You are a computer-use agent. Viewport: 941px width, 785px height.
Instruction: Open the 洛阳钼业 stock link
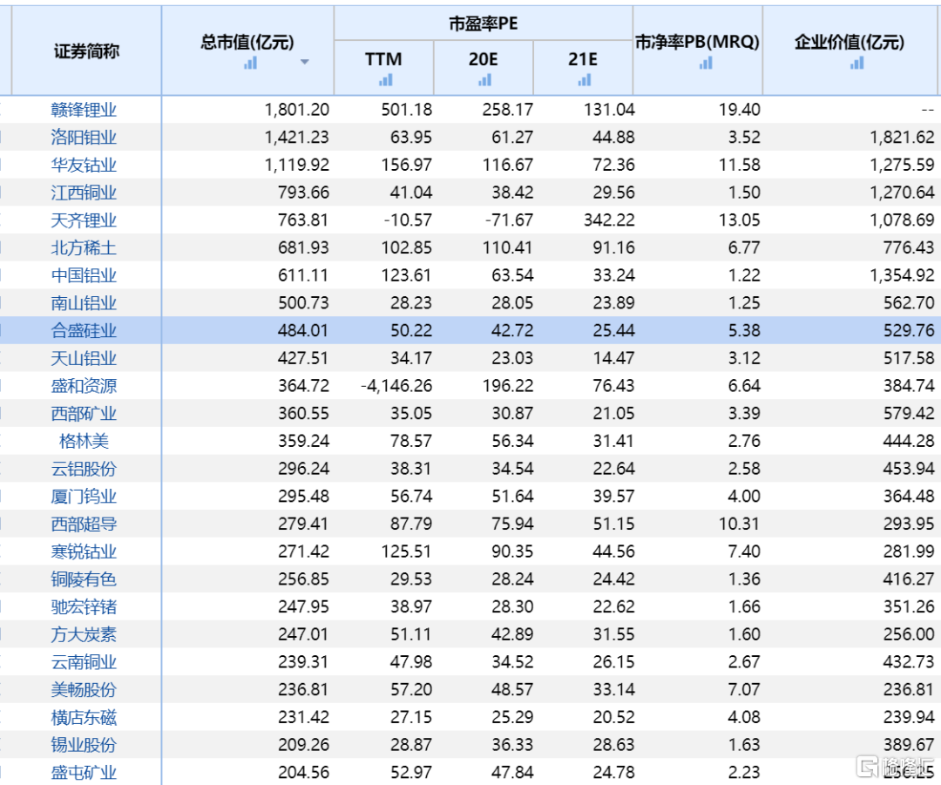click(x=84, y=138)
